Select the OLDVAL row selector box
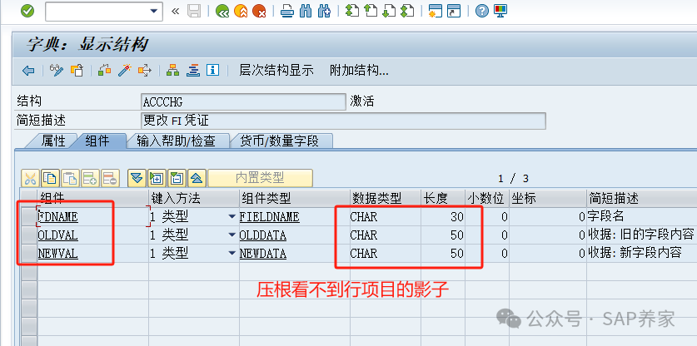This screenshot has height=346, width=697. pos(29,235)
